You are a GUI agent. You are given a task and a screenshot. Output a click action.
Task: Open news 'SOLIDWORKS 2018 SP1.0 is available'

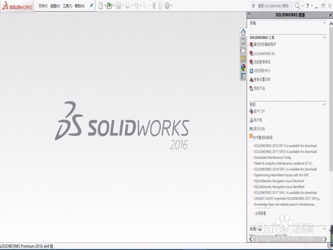point(286,146)
